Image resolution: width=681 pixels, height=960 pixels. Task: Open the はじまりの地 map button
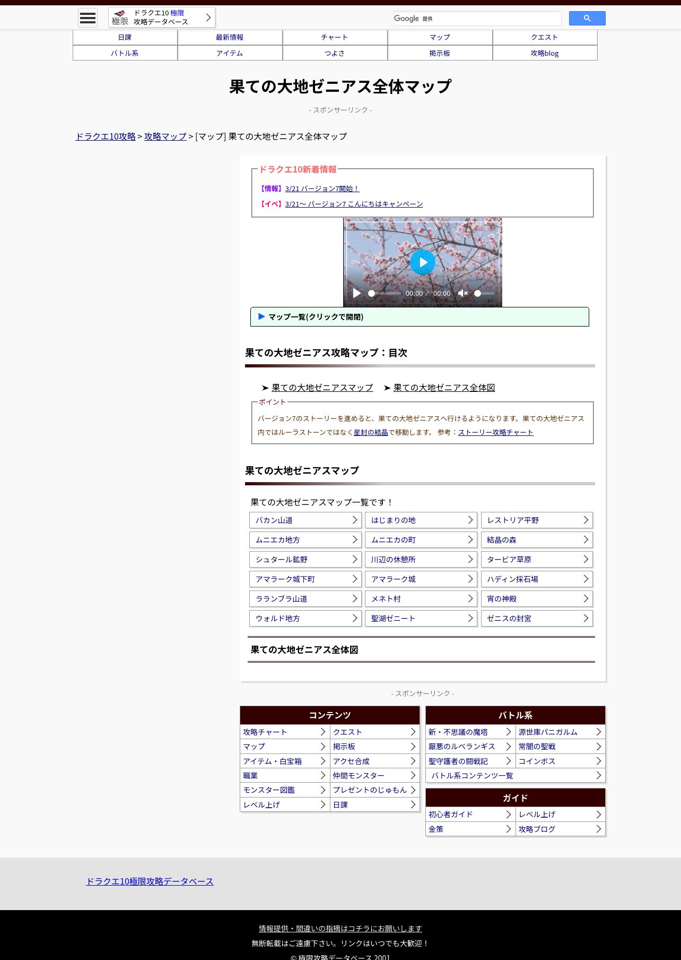[x=421, y=520]
